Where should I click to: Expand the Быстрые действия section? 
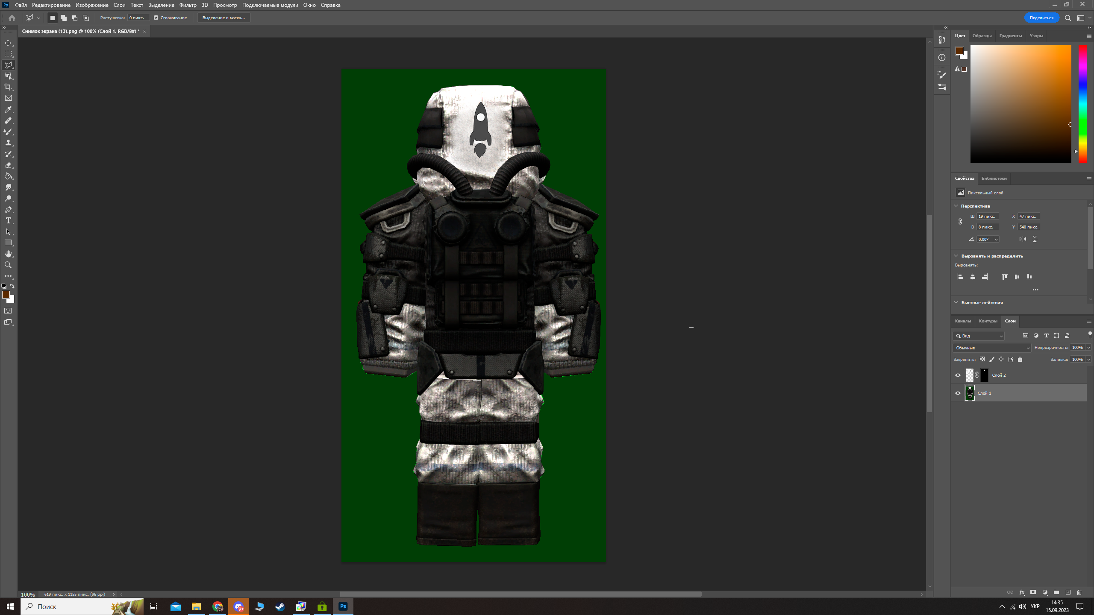click(x=956, y=302)
